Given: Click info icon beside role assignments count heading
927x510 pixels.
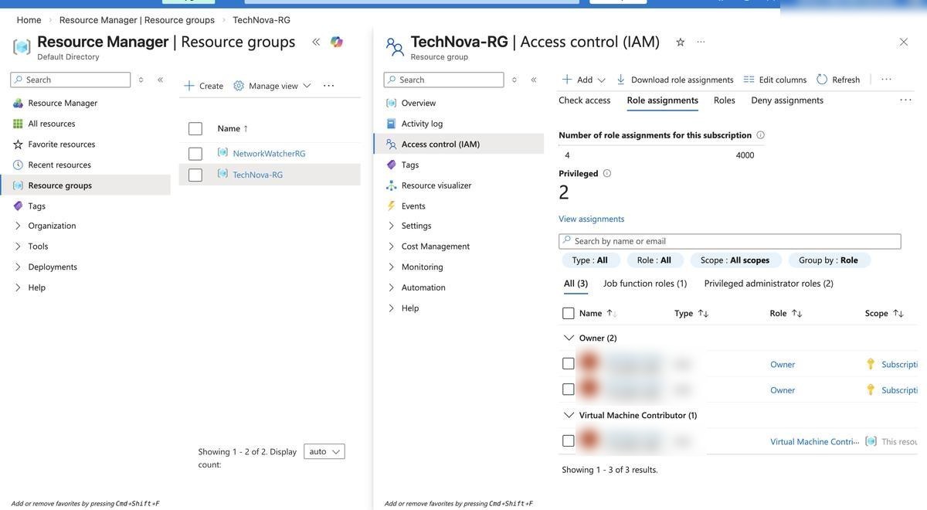Looking at the screenshot, I should click(x=760, y=135).
